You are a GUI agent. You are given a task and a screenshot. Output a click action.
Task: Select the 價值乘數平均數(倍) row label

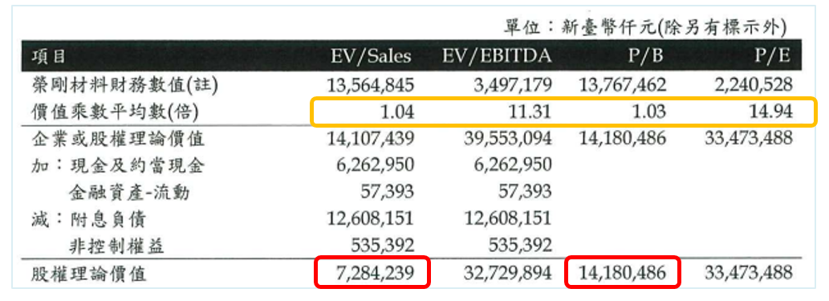(117, 112)
